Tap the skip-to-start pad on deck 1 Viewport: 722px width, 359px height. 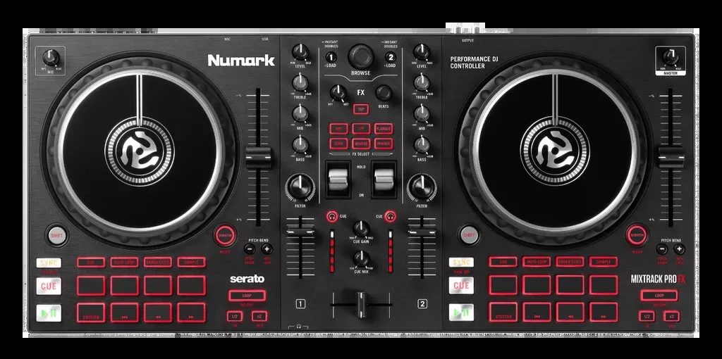124,313
